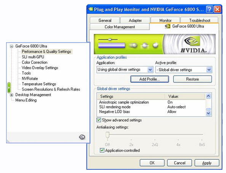Select Temperature Settings in the tree
The image size is (226, 173).
[x=39, y=84]
